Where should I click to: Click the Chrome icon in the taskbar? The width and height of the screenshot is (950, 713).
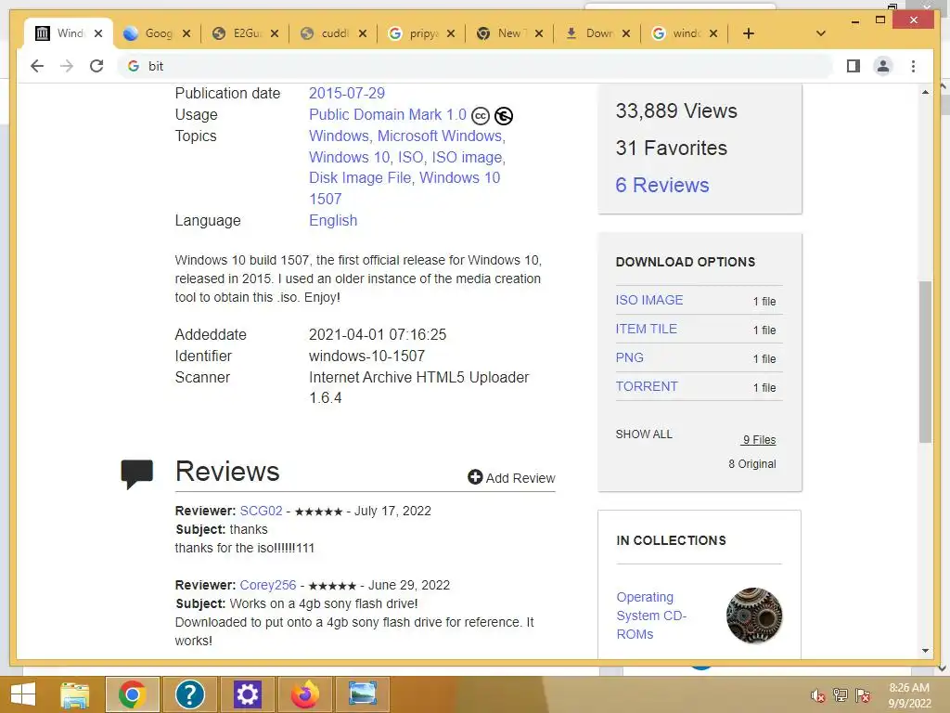click(x=132, y=694)
